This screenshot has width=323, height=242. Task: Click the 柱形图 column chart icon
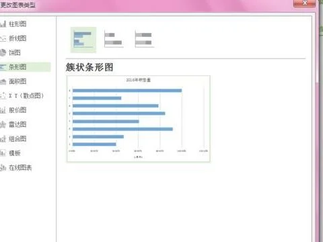click(3, 24)
